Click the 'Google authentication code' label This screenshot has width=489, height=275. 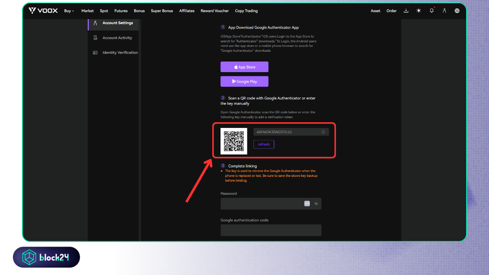coord(244,220)
